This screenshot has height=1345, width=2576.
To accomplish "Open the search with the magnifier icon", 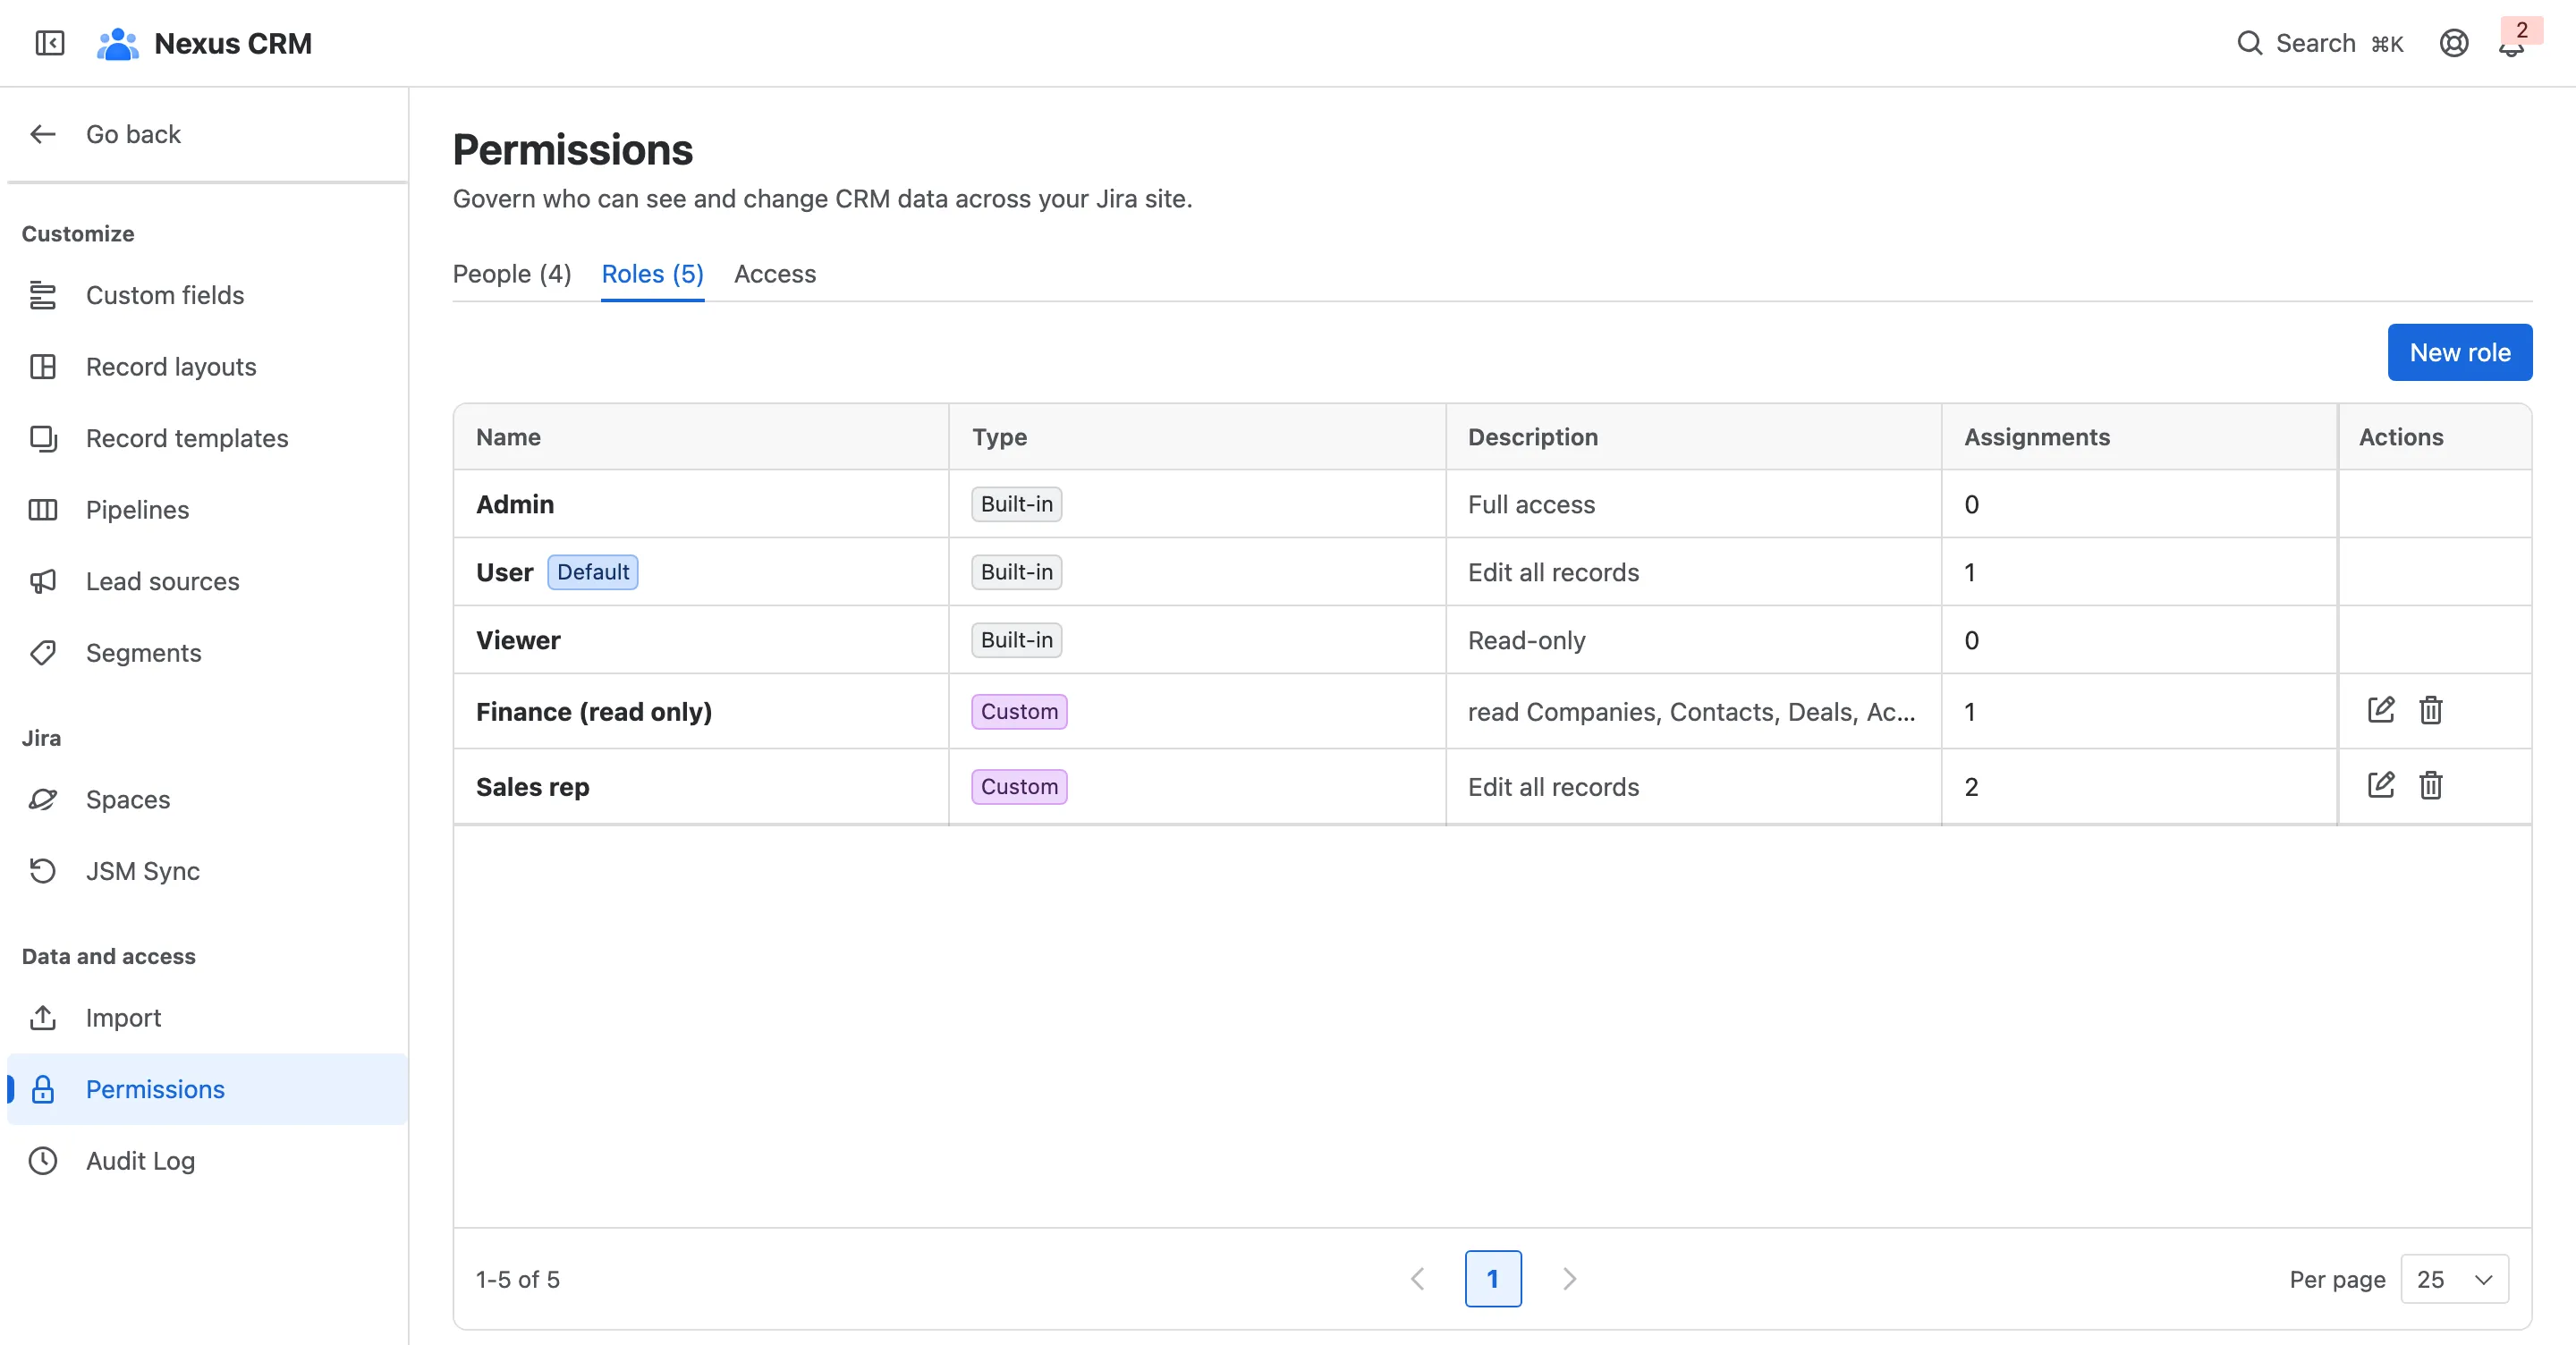I will (x=2250, y=43).
